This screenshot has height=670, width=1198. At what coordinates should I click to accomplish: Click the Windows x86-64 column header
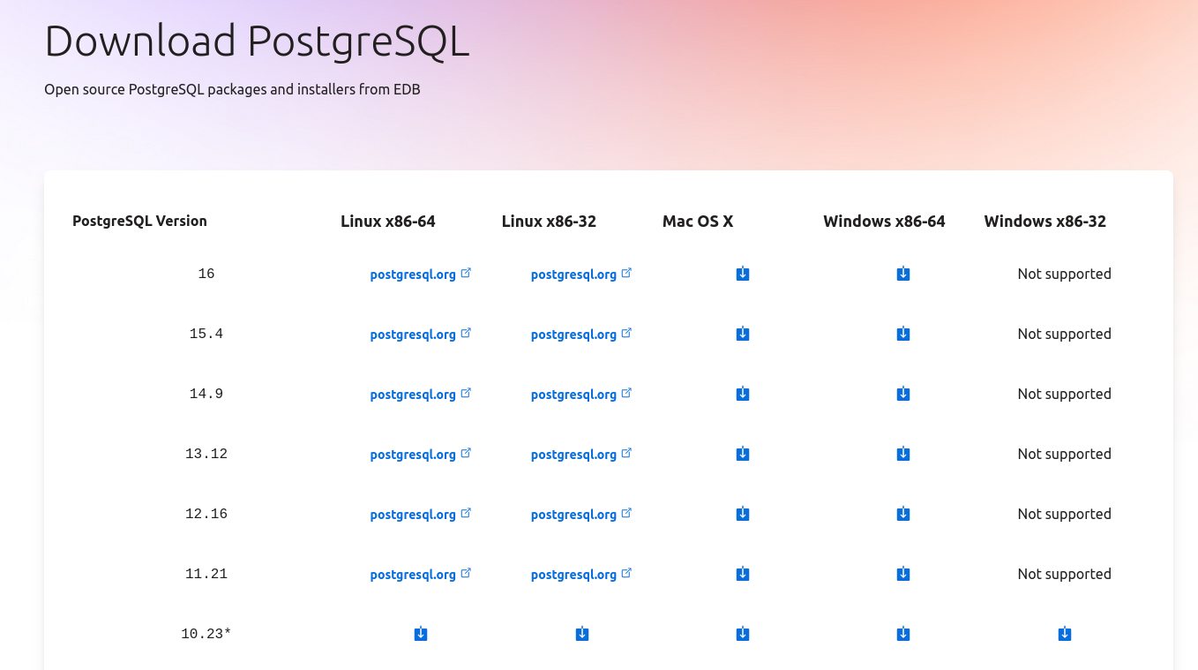pyautogui.click(x=884, y=222)
